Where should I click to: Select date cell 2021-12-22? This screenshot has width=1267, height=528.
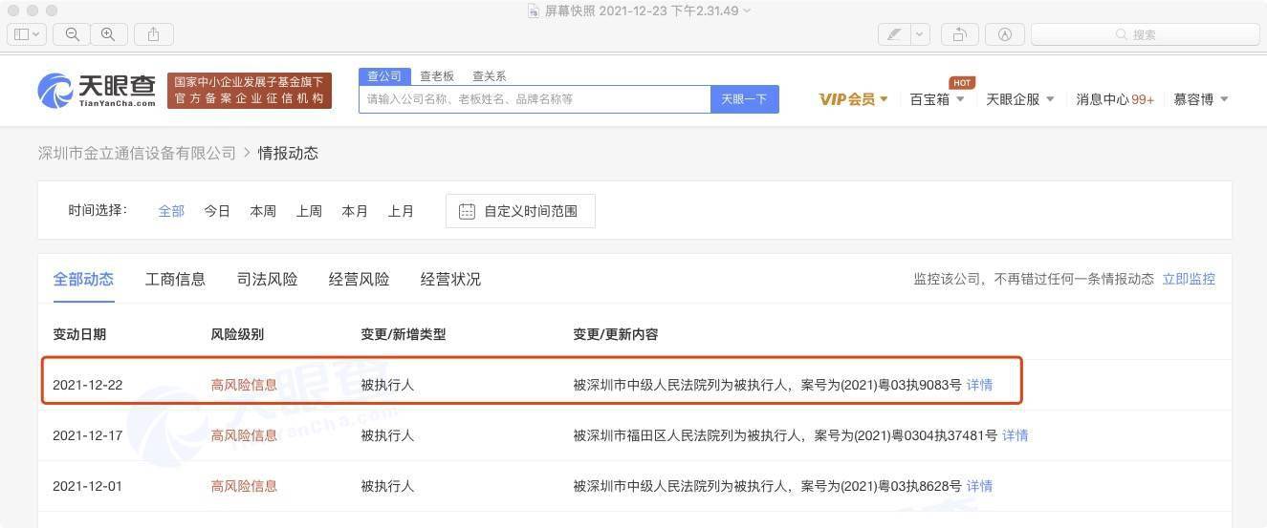click(87, 385)
